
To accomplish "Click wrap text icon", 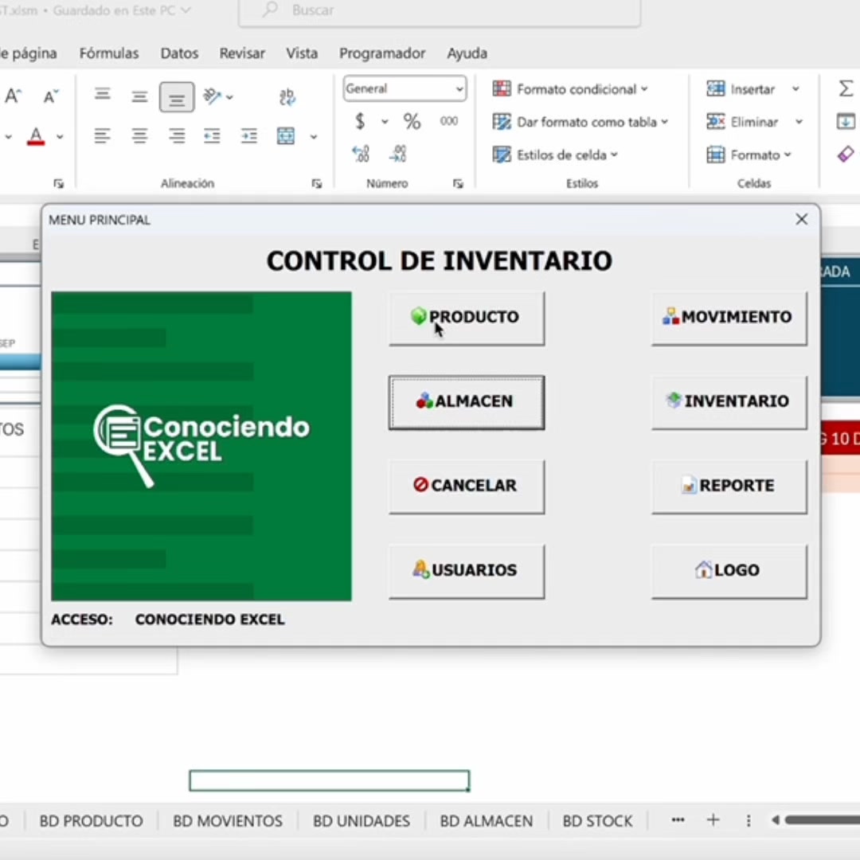I will 287,96.
